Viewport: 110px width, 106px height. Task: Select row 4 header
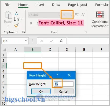3,71
